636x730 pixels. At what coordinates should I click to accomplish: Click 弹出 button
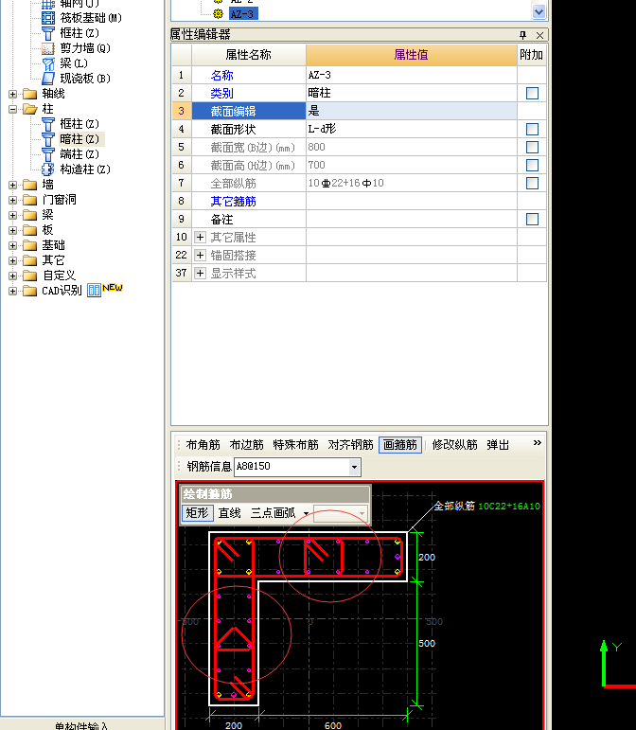pyautogui.click(x=498, y=445)
